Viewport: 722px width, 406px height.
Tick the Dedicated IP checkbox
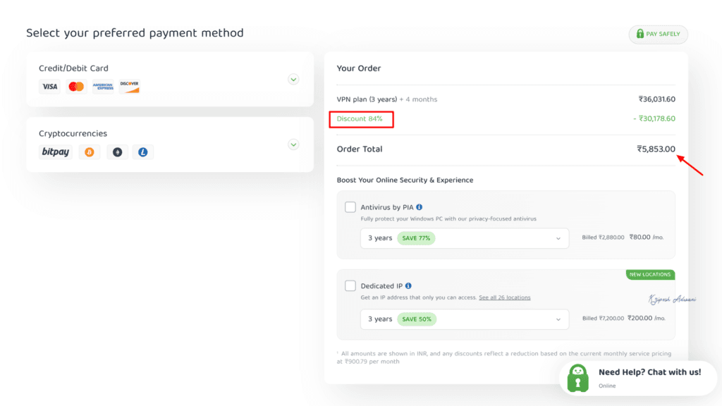pyautogui.click(x=350, y=286)
